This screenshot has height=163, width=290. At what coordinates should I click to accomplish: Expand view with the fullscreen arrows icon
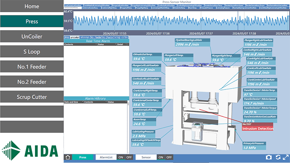pos(286,157)
